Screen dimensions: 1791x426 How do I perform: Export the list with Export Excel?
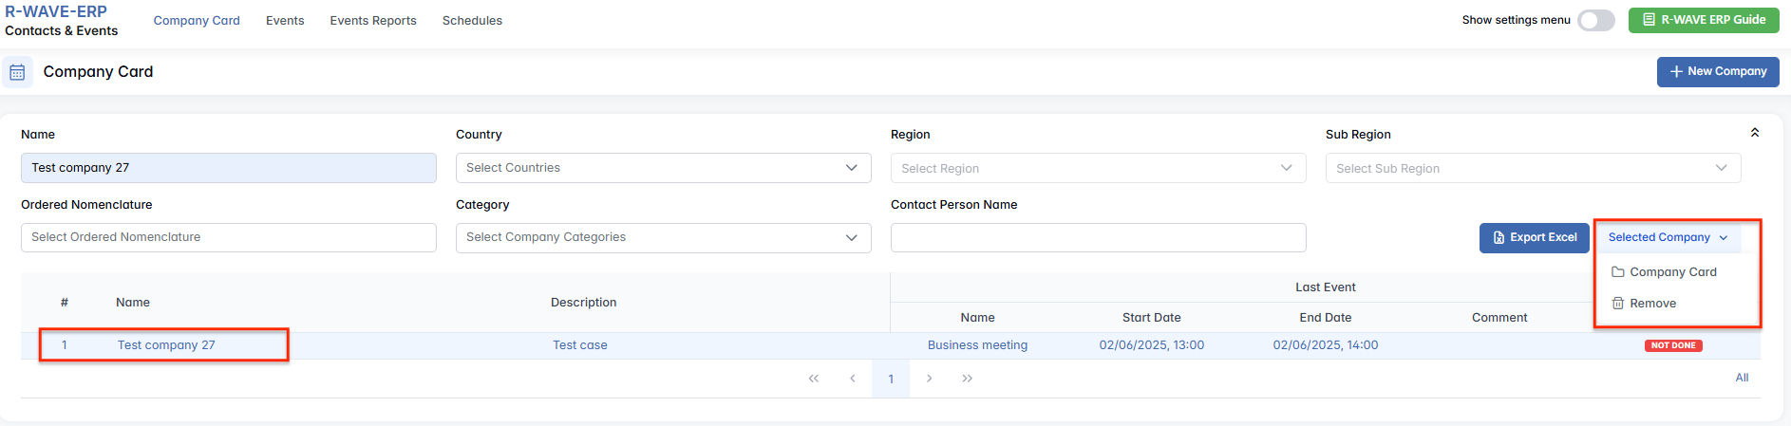1534,238
